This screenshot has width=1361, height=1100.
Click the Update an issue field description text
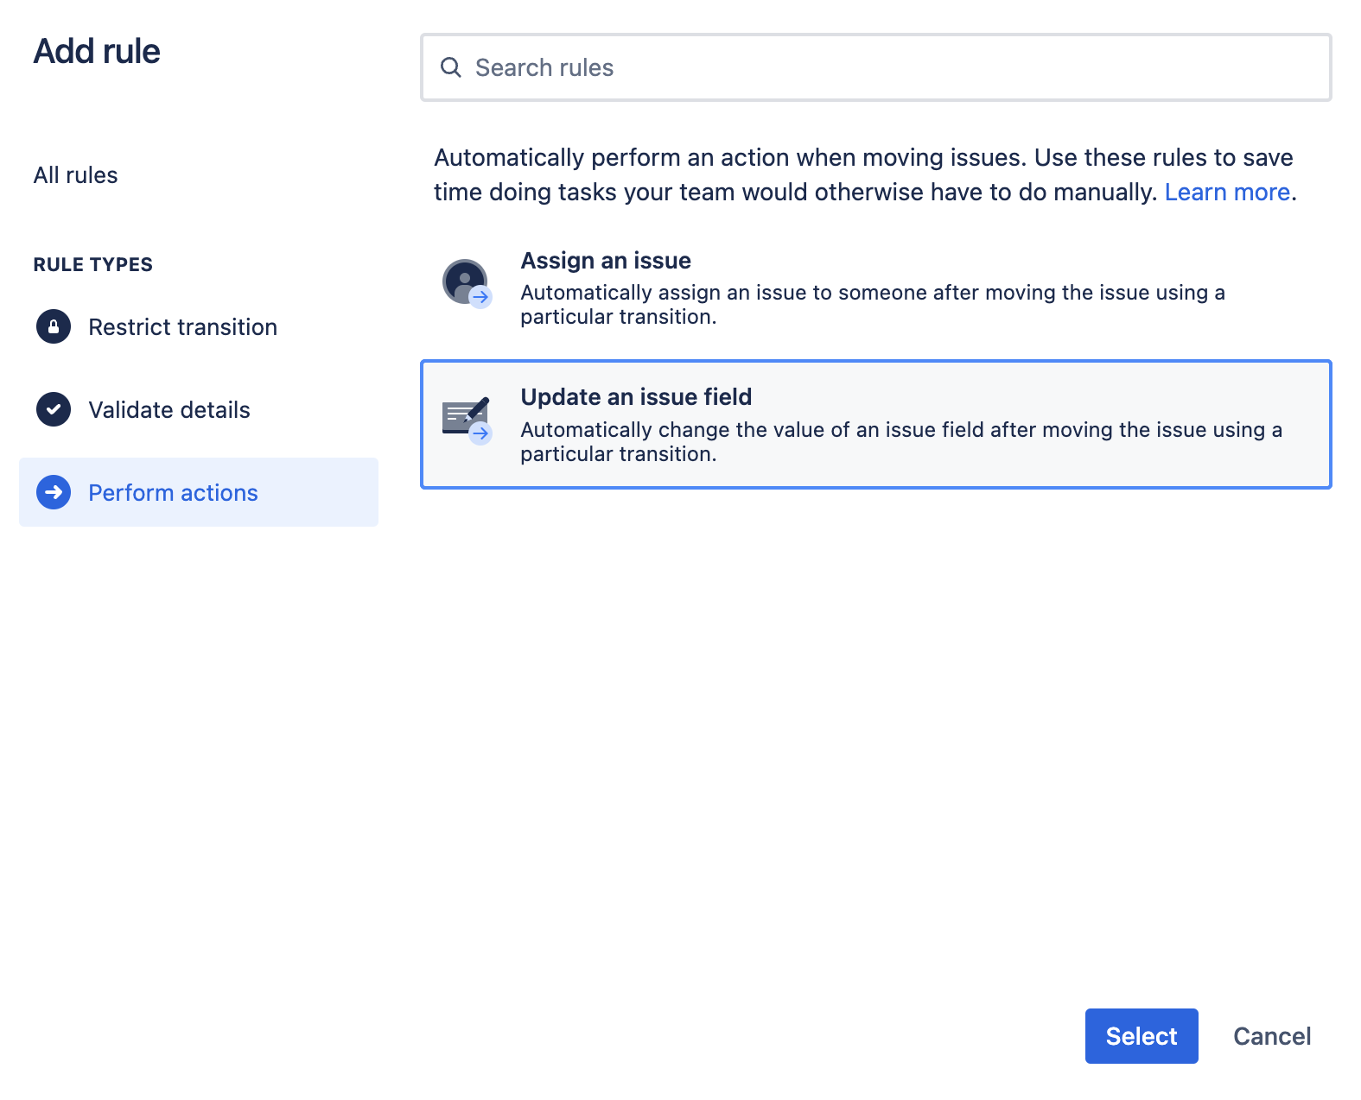pos(900,442)
